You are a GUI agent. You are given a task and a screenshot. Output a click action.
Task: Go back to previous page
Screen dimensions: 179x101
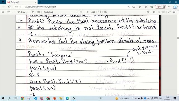click(4, 7)
